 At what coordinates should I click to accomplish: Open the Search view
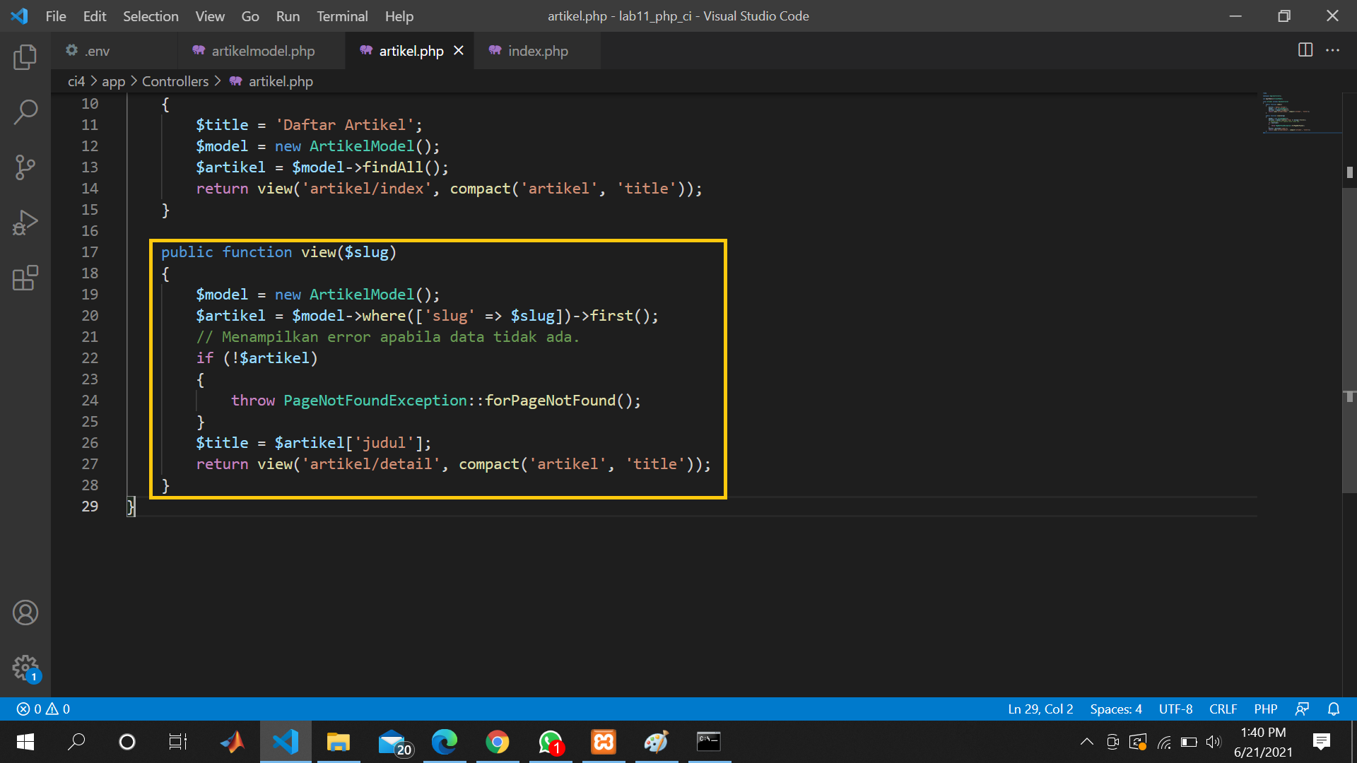[25, 112]
